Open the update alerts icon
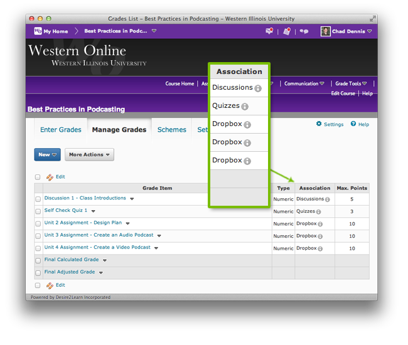This screenshot has height=345, width=408. click(286, 31)
